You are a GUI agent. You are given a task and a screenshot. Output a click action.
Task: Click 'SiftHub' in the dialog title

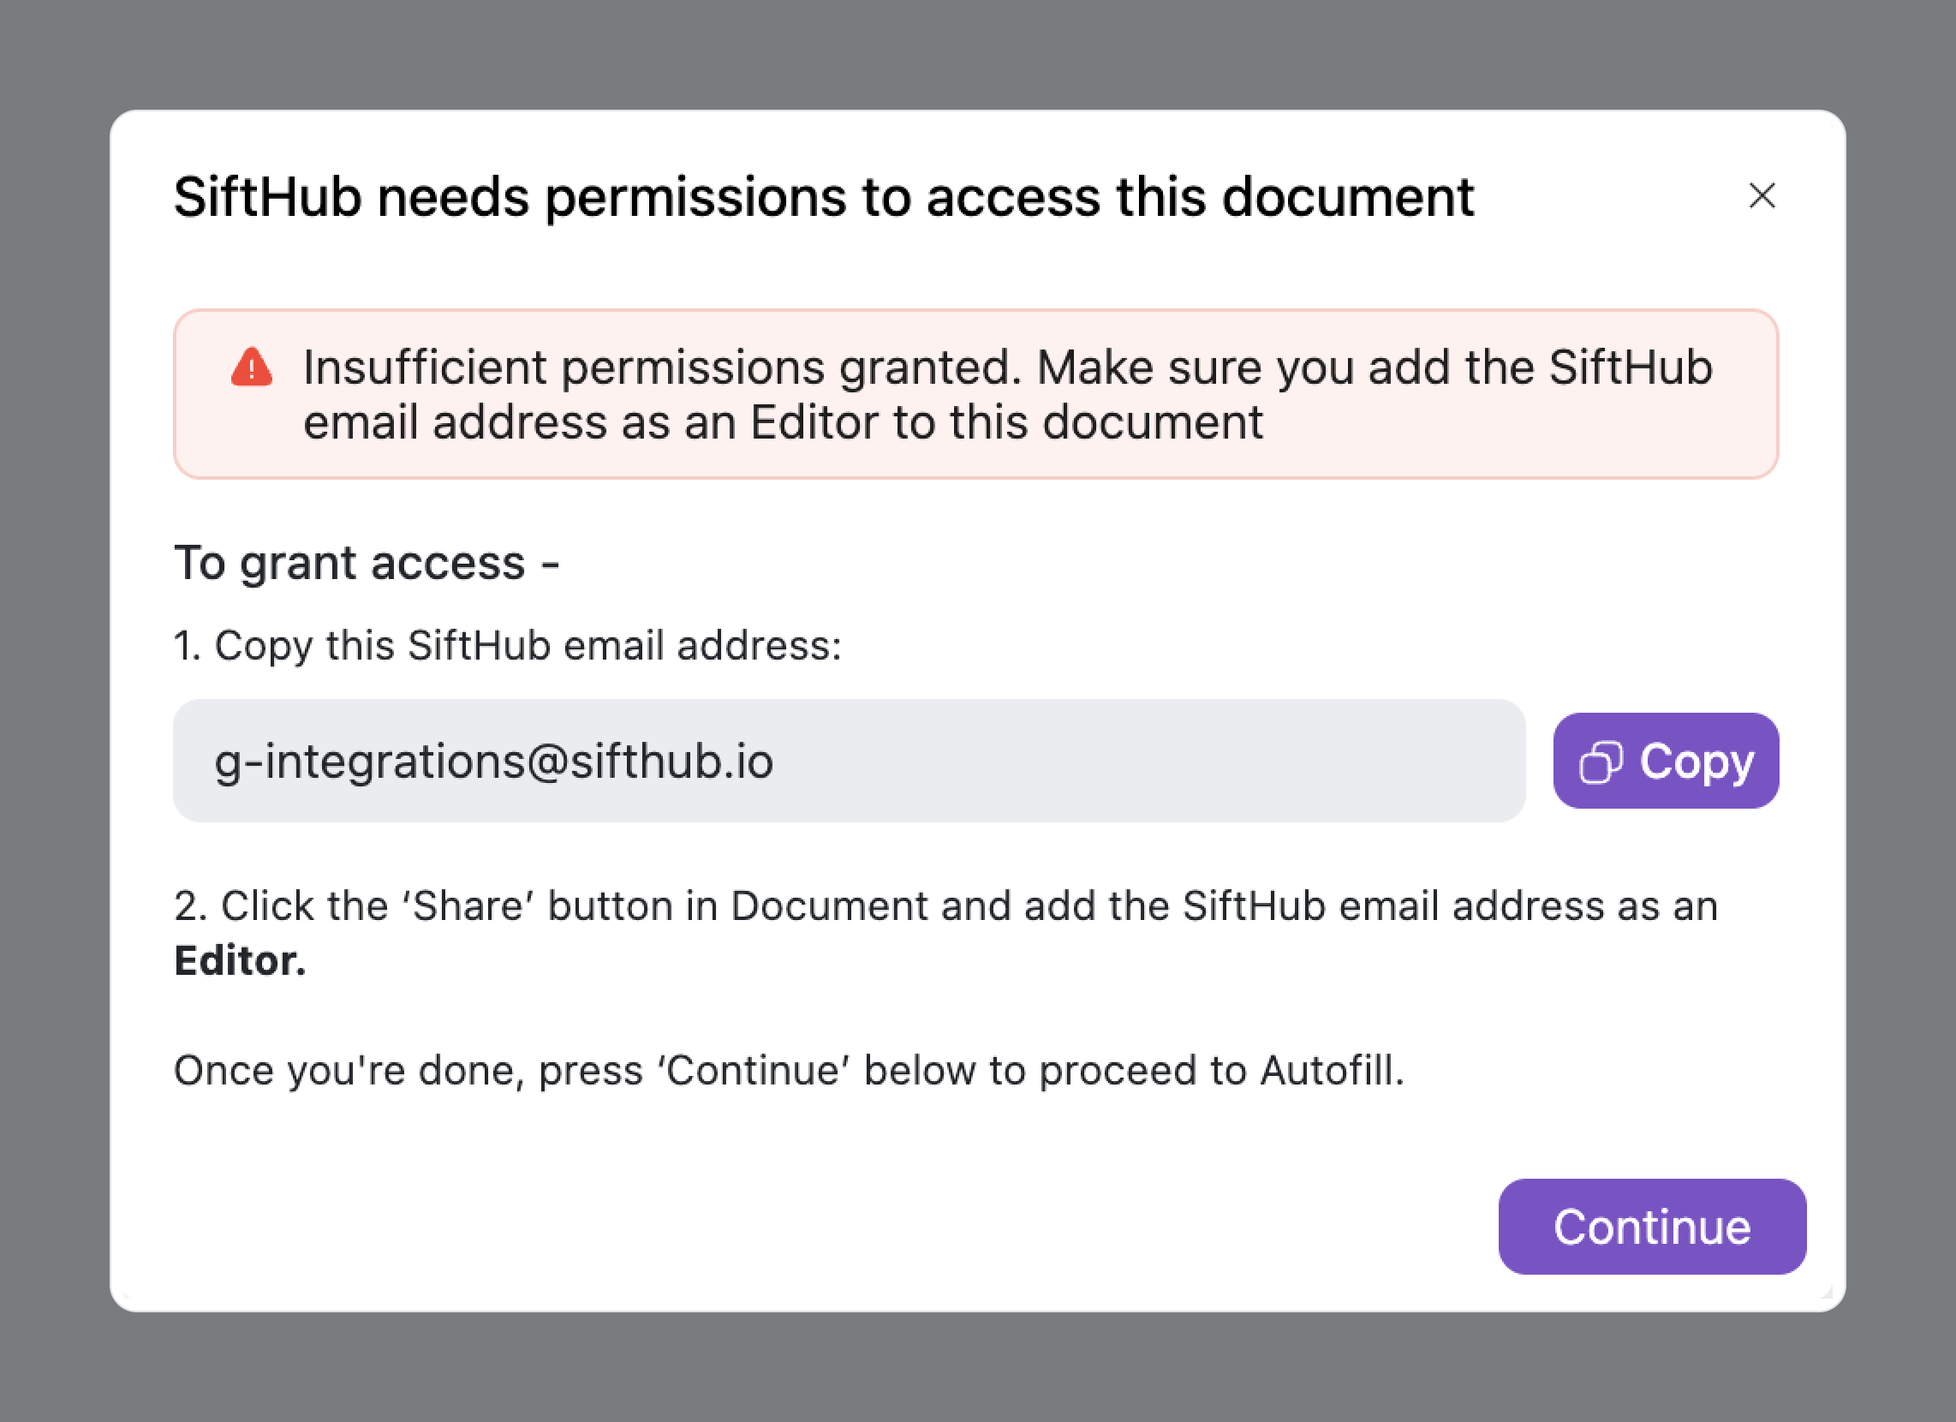click(267, 198)
